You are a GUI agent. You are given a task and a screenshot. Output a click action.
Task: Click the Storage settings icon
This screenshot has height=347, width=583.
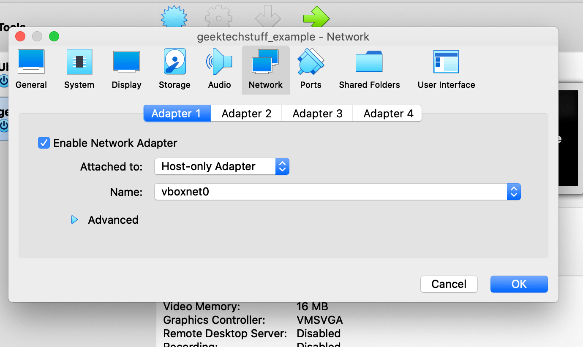(174, 68)
